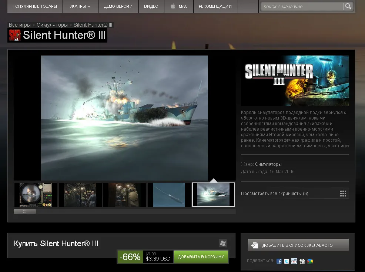The image size is (365, 272).
Task: Click Добавить в корзину button
Action: point(201,257)
